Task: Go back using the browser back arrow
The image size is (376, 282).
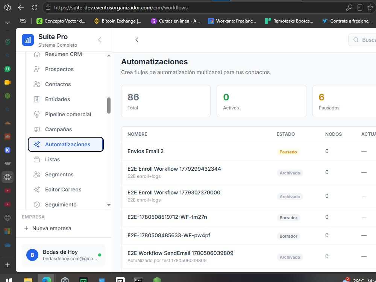Action: point(21,8)
